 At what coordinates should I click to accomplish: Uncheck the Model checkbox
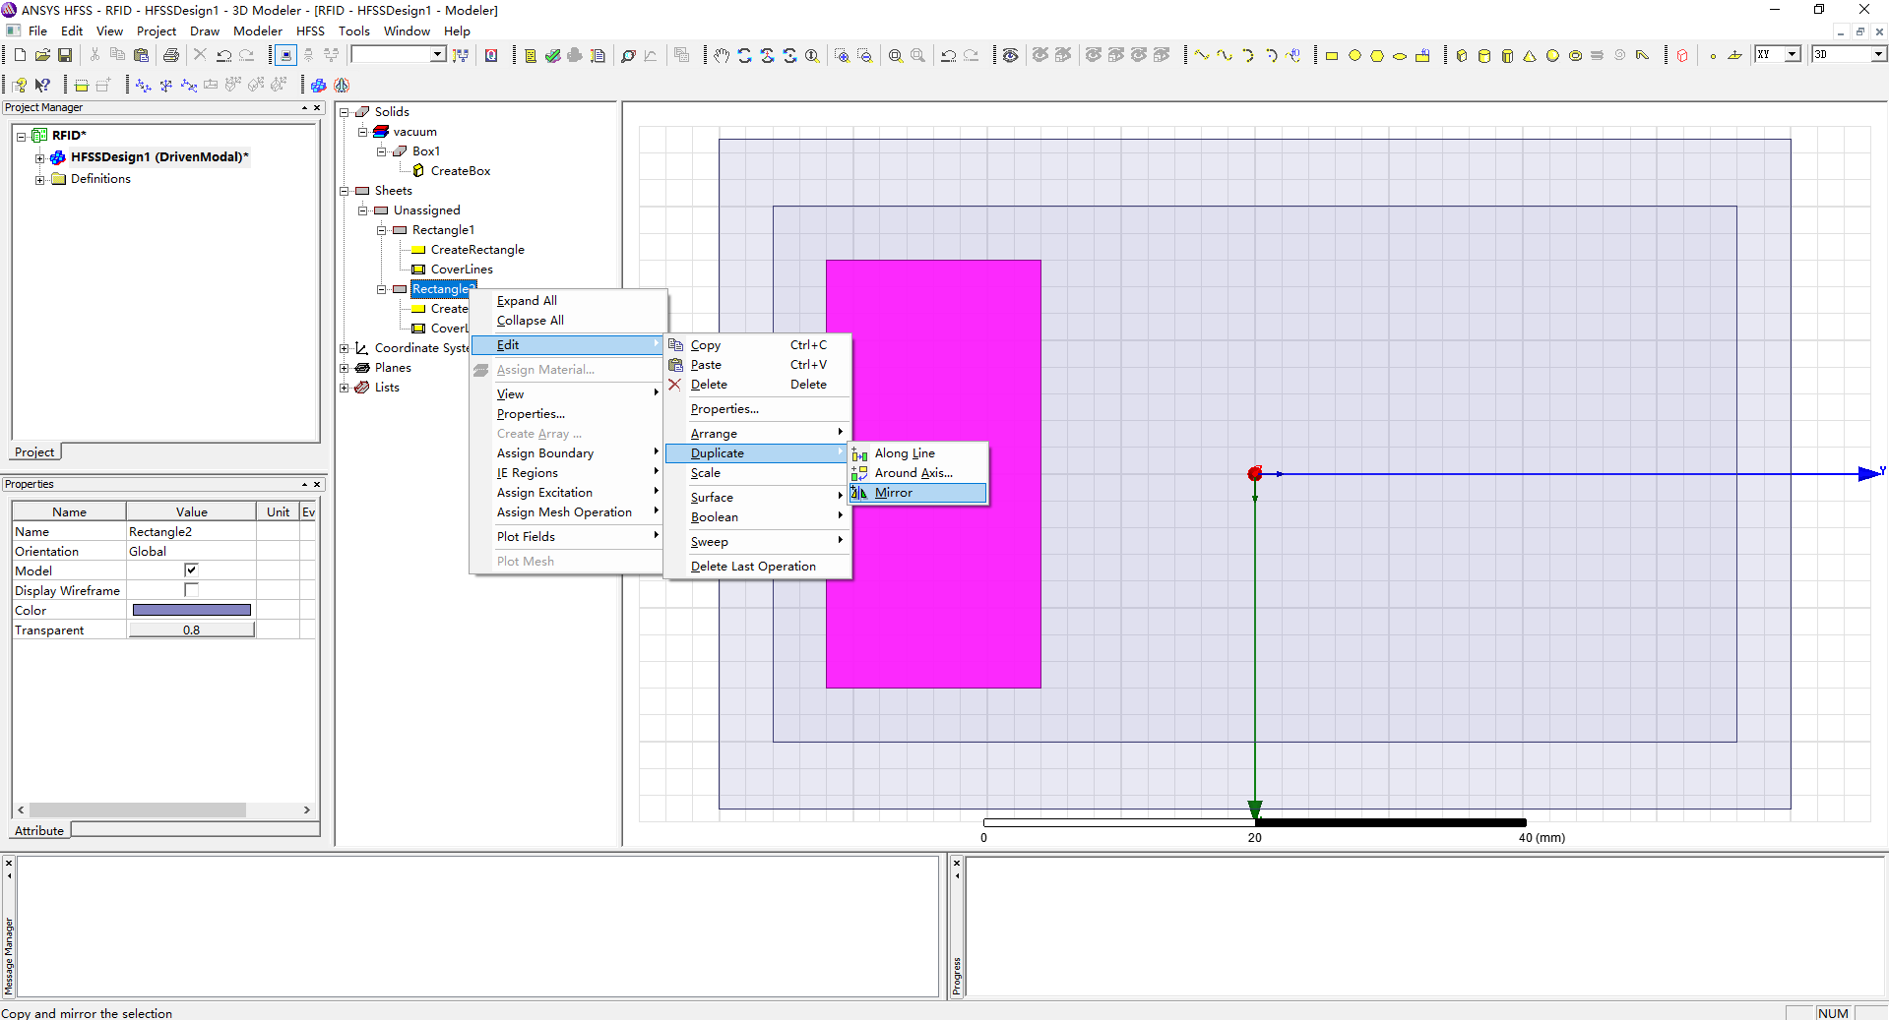coord(191,570)
